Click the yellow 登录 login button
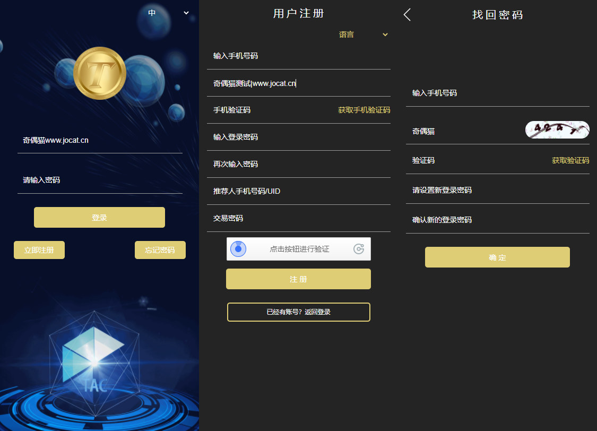597x431 pixels. coord(99,218)
